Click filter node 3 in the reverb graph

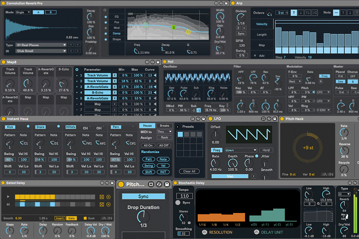188,32
